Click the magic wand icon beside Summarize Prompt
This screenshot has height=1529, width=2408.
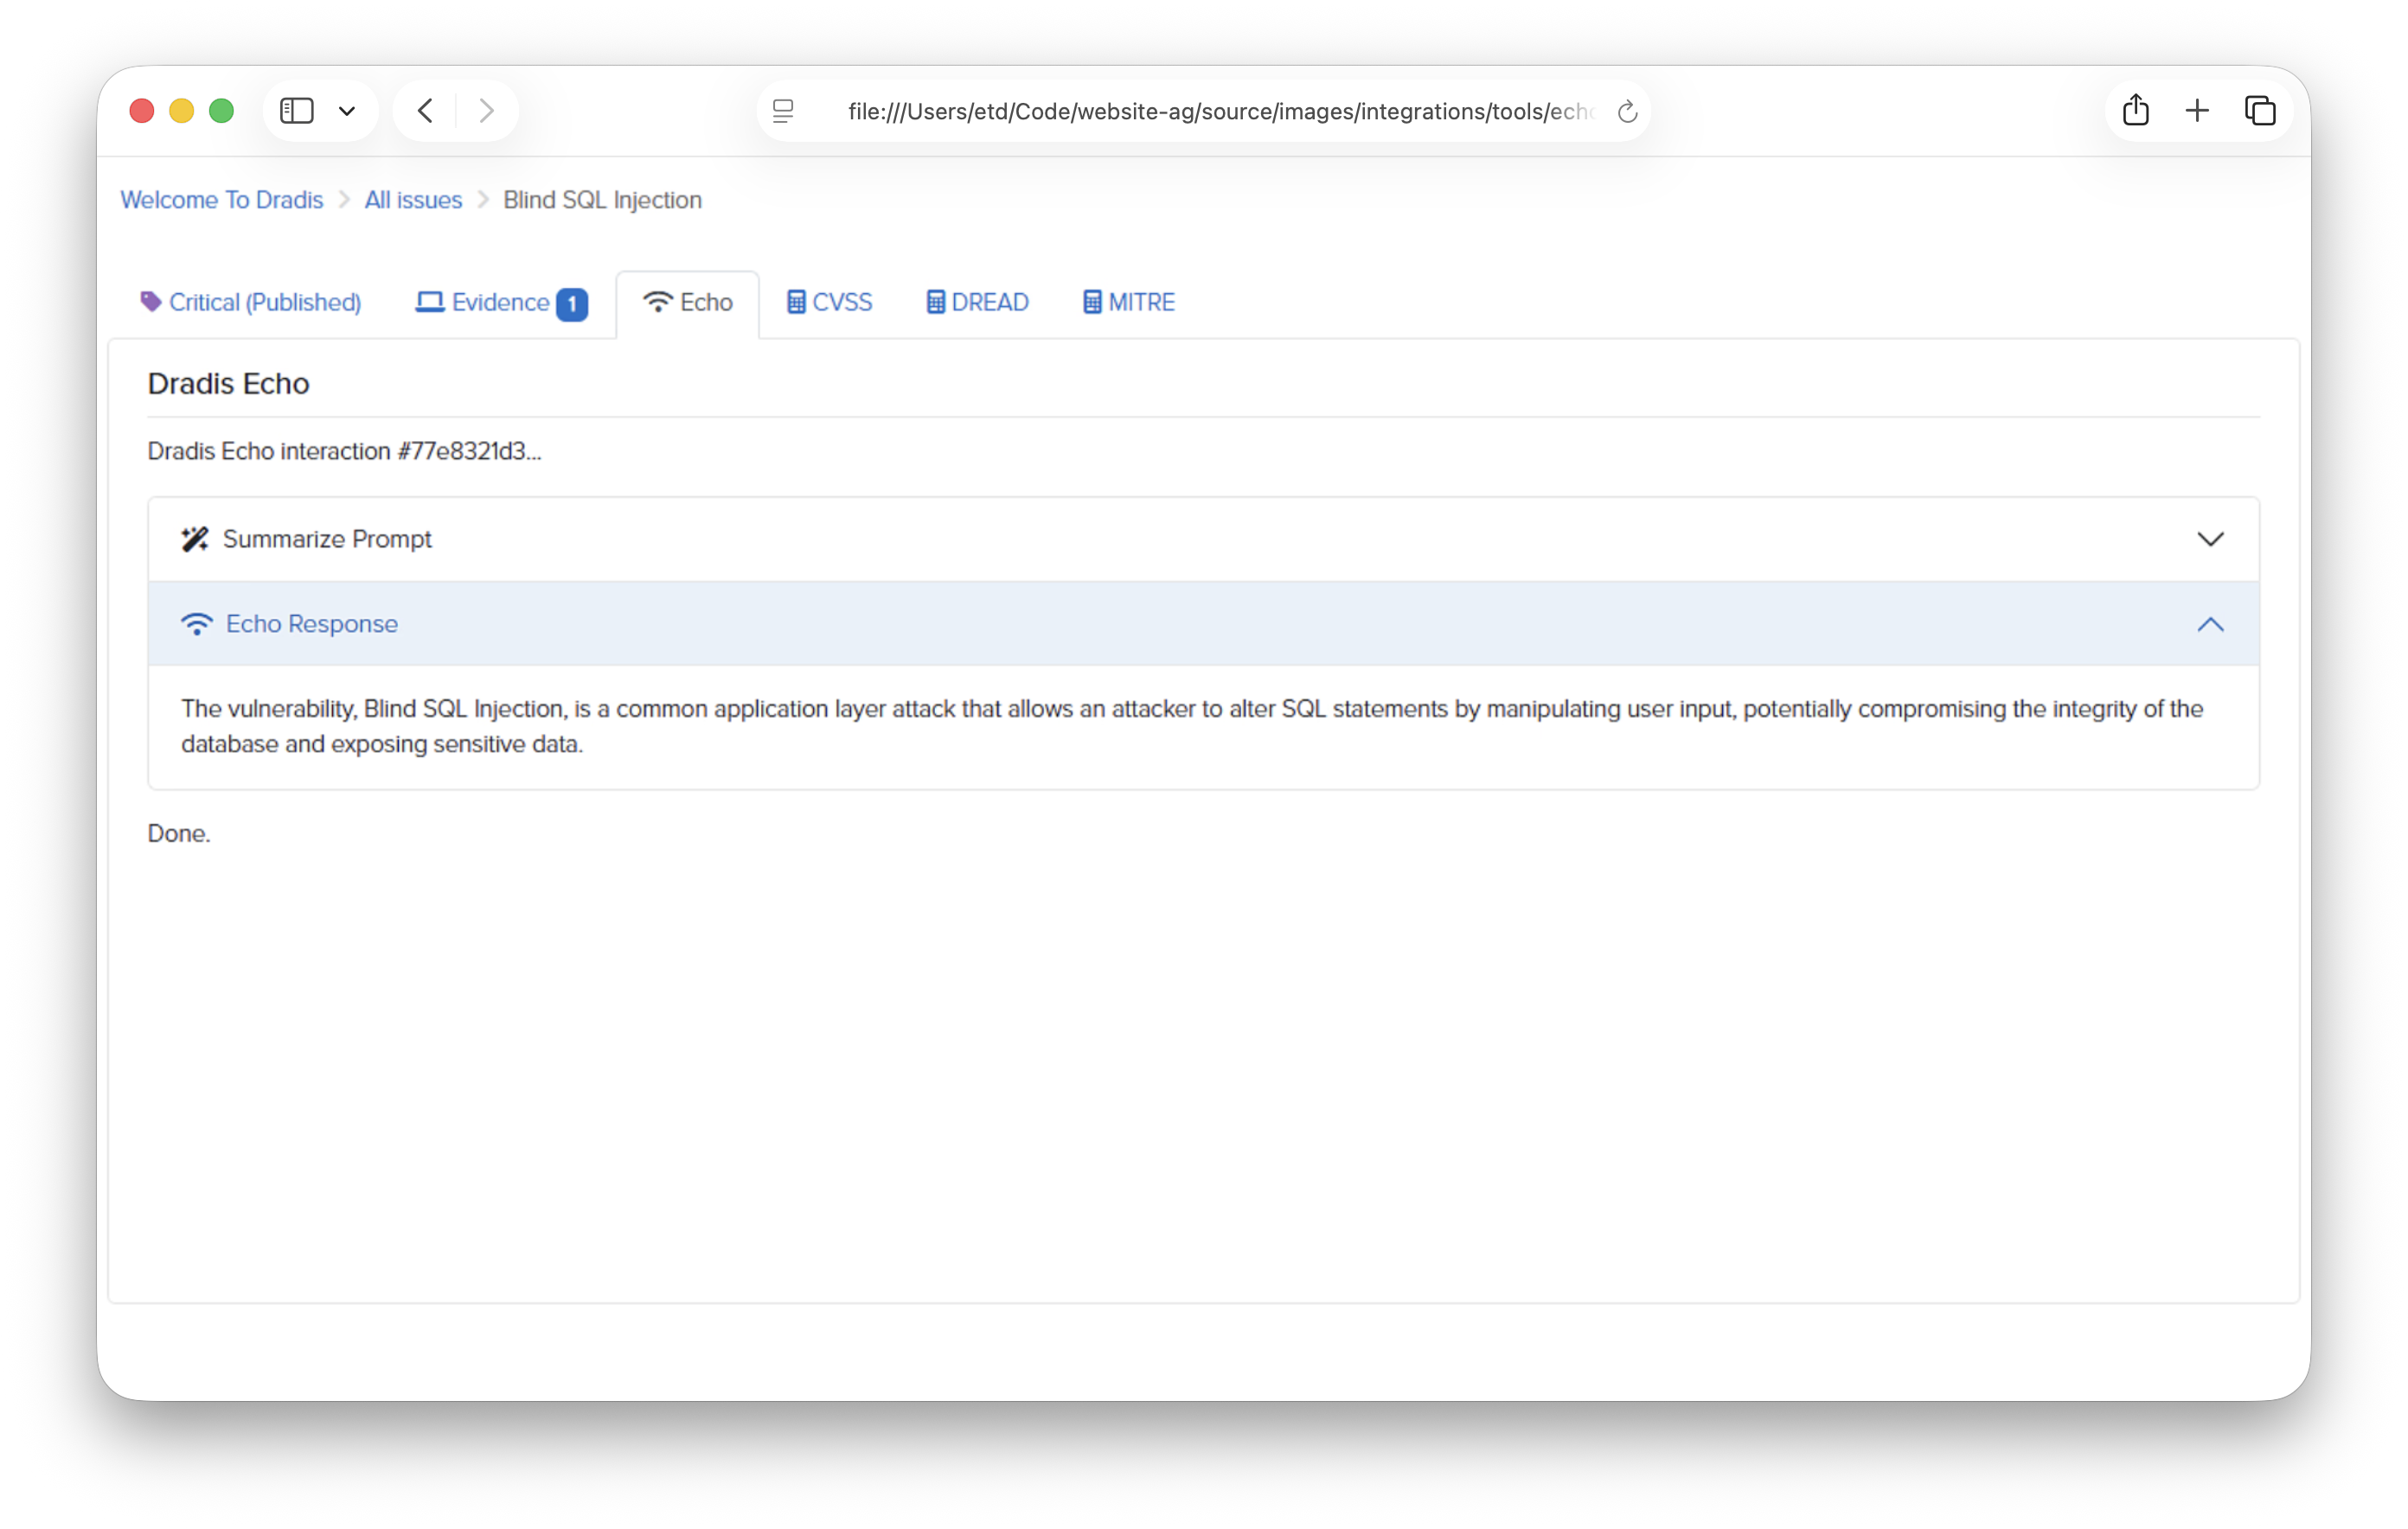[195, 538]
